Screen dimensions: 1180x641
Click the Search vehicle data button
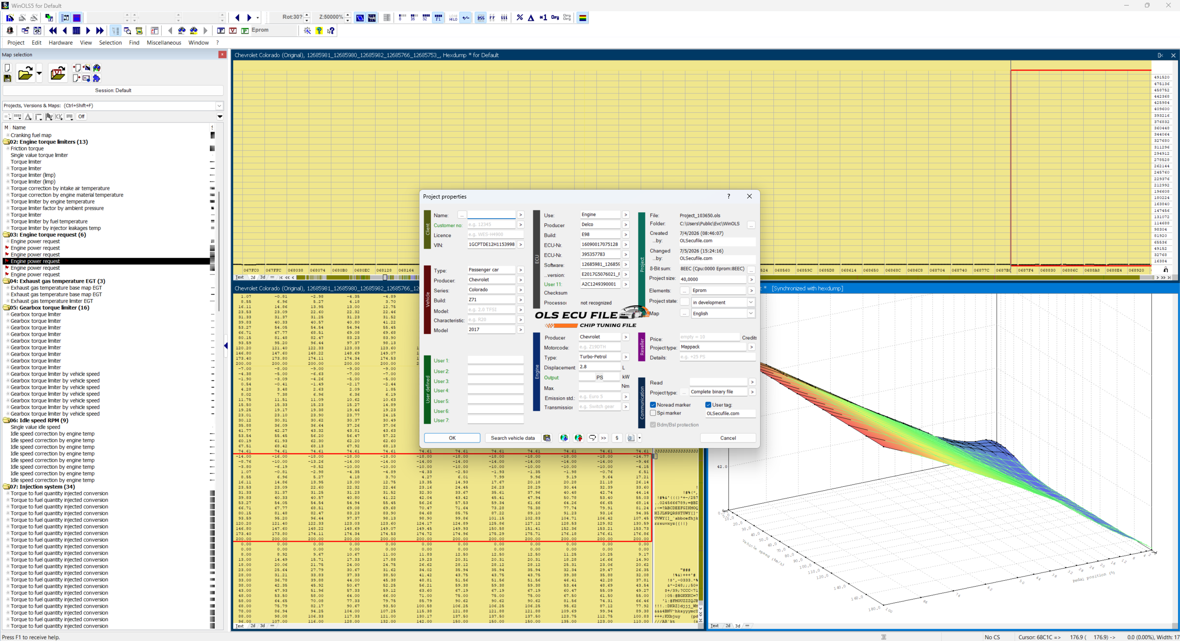point(513,438)
